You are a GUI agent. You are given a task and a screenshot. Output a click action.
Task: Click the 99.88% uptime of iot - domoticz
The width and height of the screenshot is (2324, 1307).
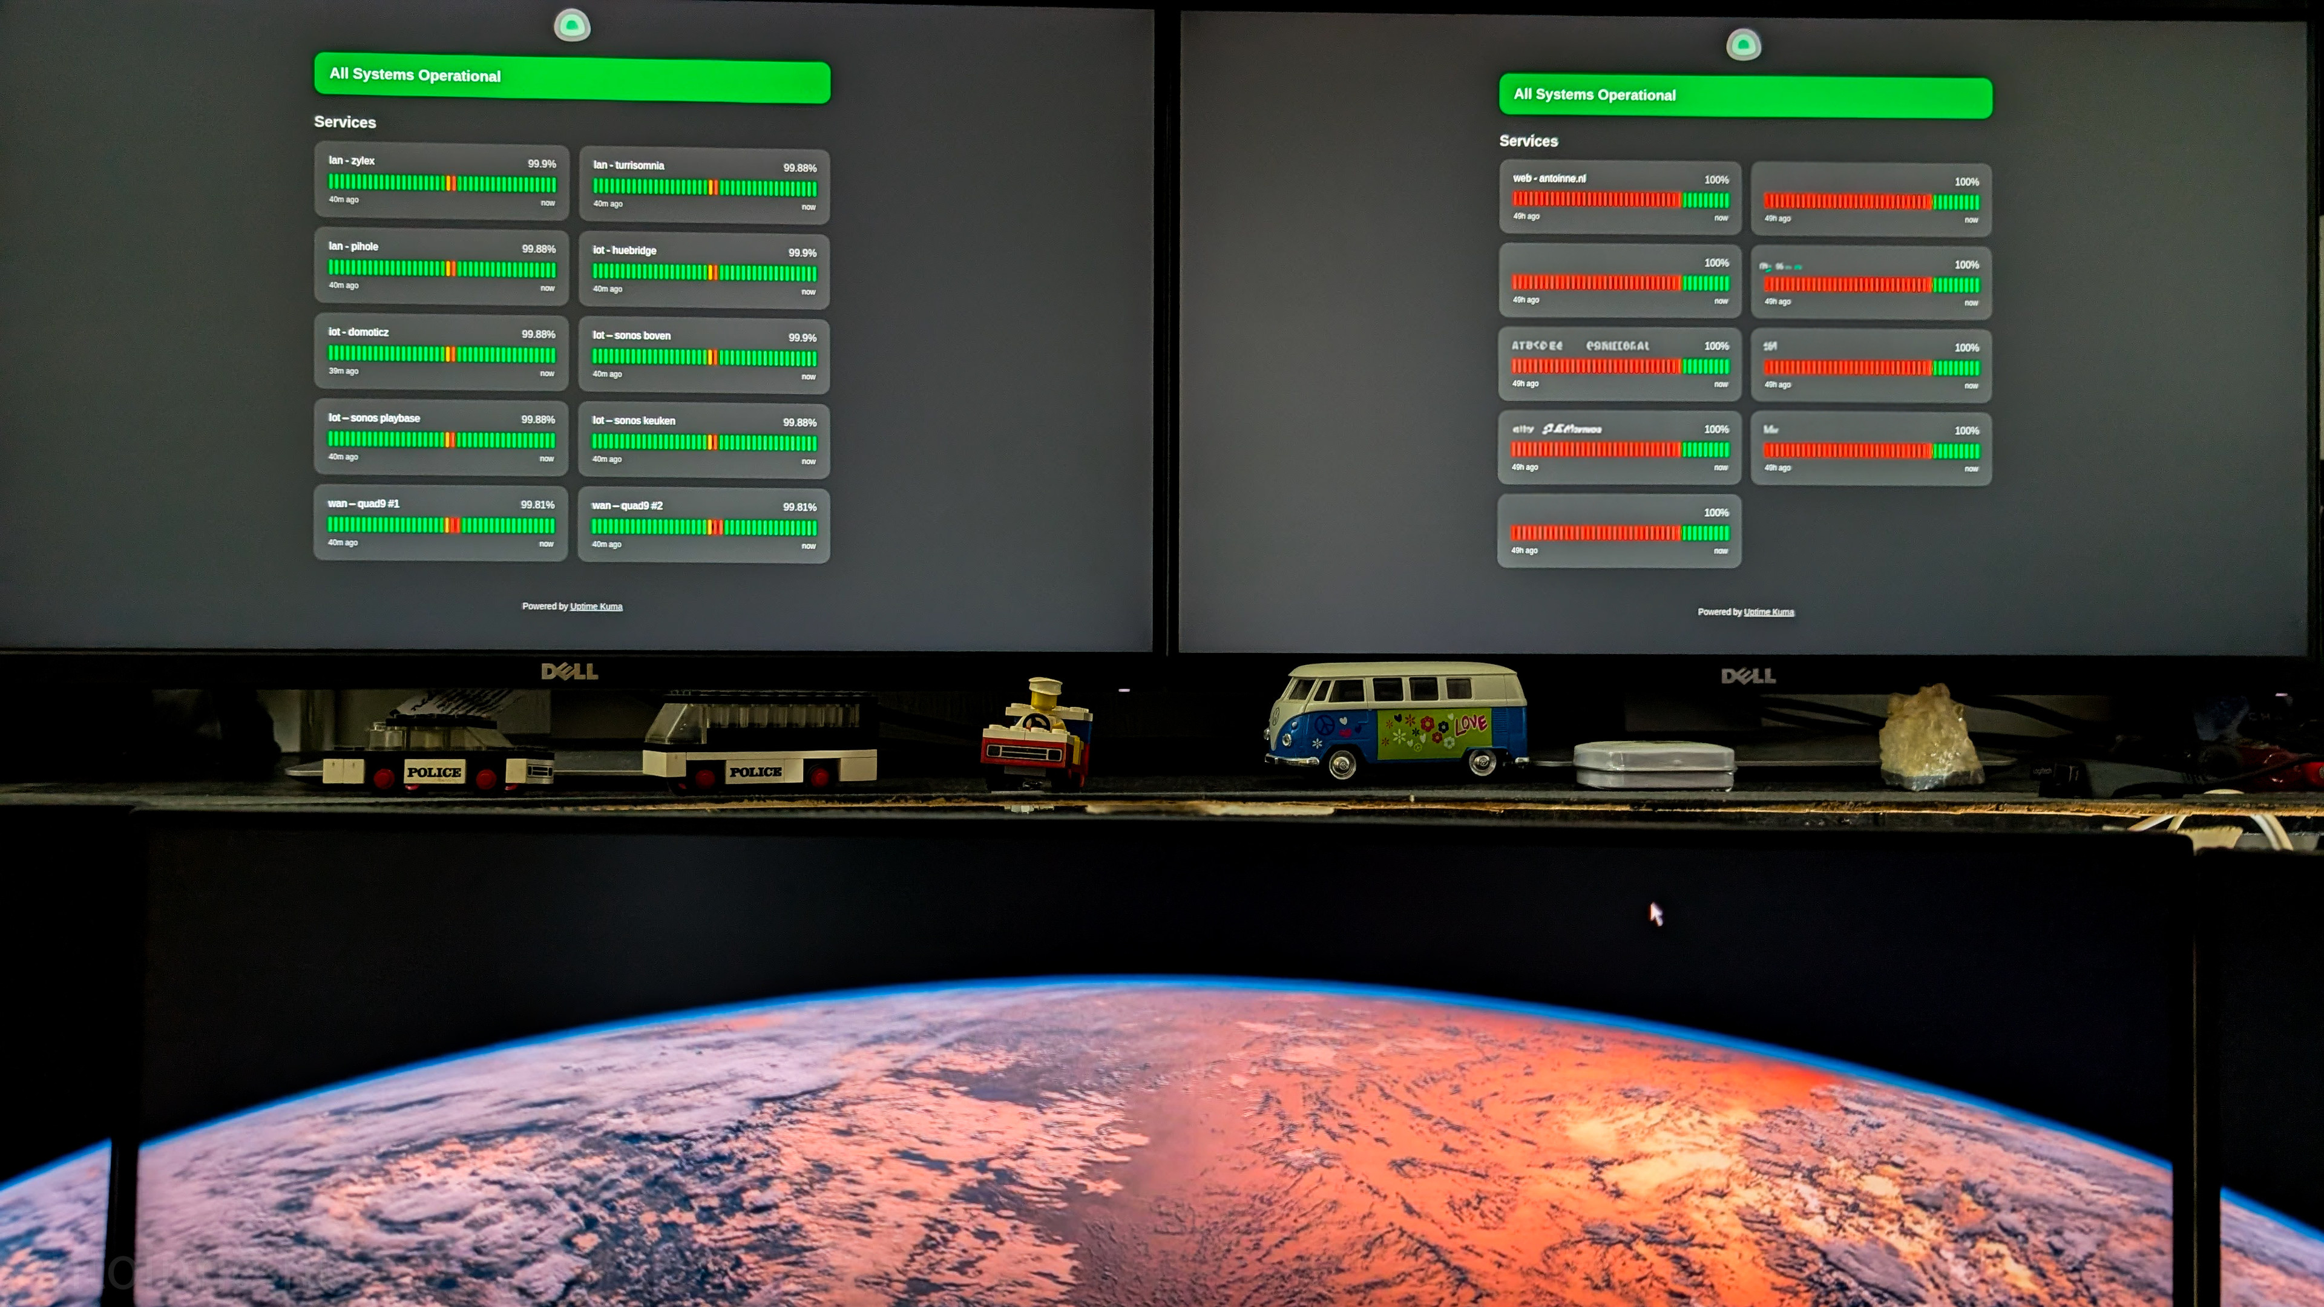coord(539,335)
